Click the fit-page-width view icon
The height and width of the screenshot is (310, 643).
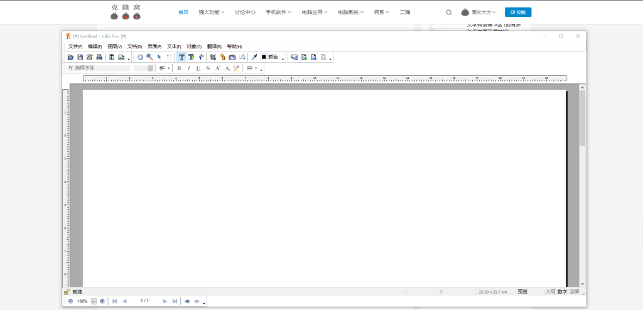pyautogui.click(x=121, y=57)
